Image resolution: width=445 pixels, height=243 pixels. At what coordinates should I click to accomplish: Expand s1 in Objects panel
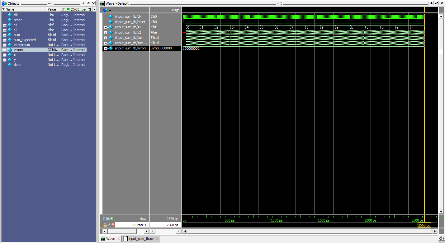pyautogui.click(x=5, y=25)
